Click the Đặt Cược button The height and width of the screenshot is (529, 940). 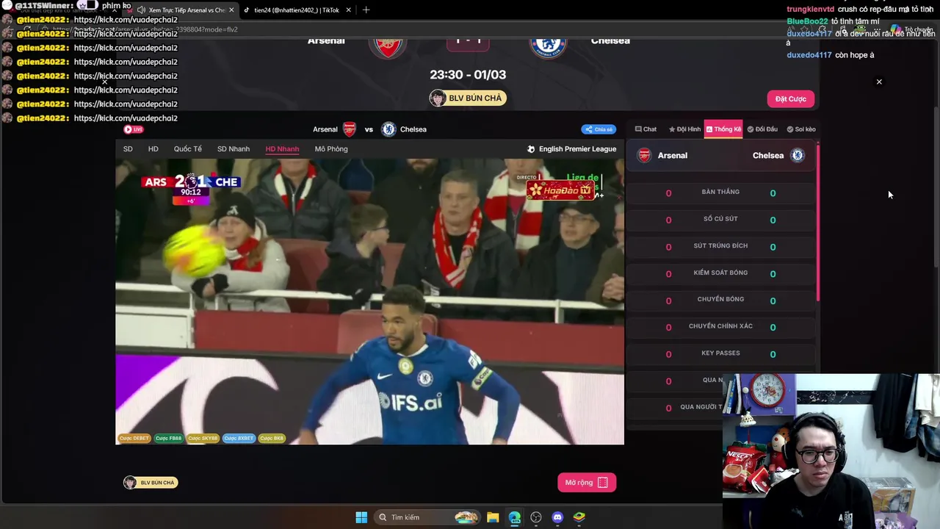point(791,98)
